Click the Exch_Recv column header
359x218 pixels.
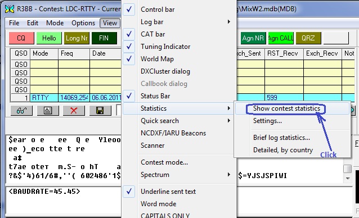322,54
